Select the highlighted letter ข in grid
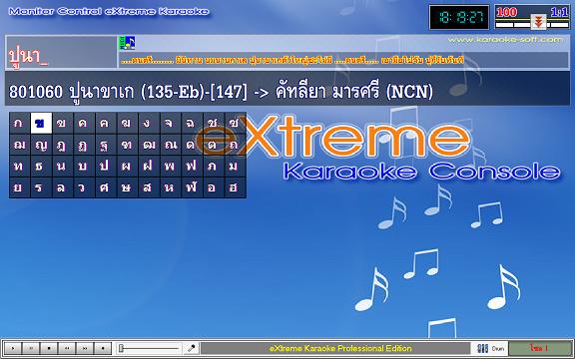Screen dimensions: 575x359 click(x=41, y=123)
